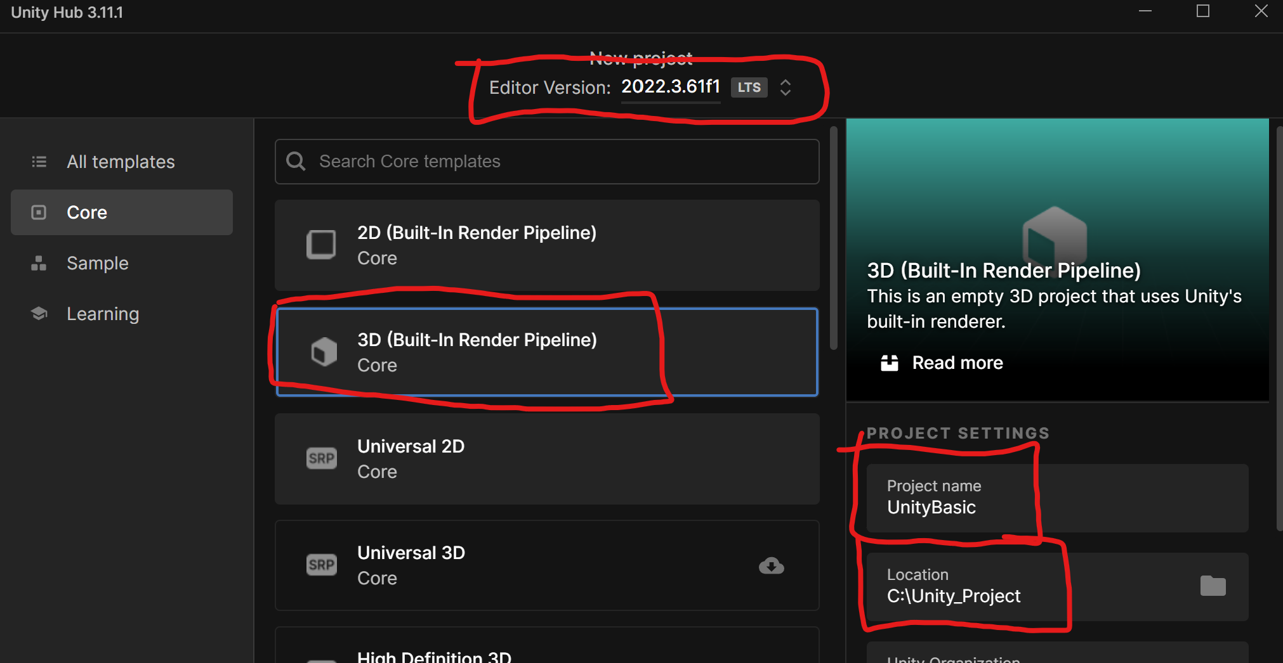The width and height of the screenshot is (1283, 663).
Task: Click the Core square icon
Action: coord(39,212)
